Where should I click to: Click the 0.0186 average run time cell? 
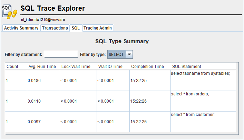point(34,81)
